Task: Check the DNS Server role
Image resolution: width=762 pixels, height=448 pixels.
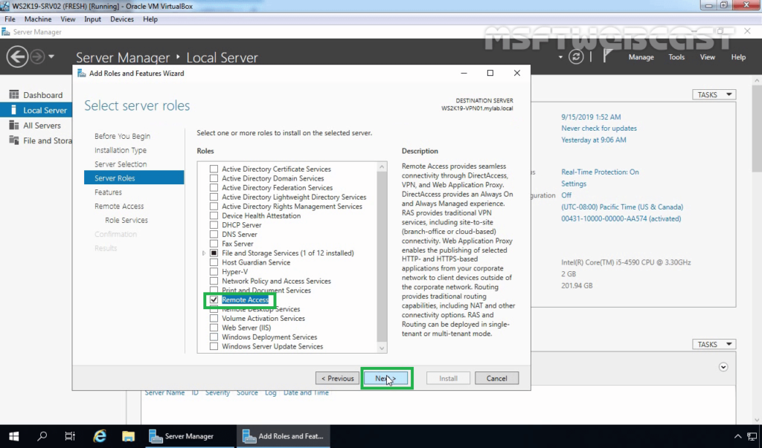Action: tap(214, 234)
